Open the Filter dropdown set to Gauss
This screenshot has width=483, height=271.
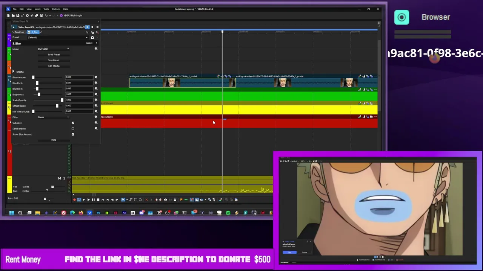[53, 117]
